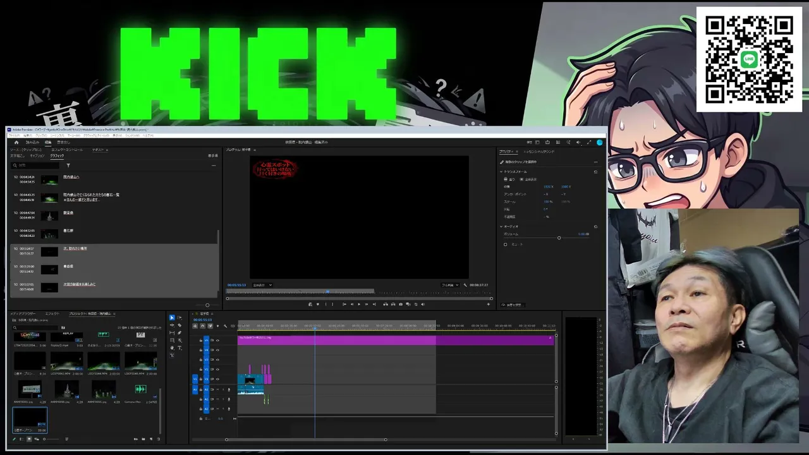The image size is (809, 455).
Task: Reset the トランスフォーム section
Action: tap(595, 171)
